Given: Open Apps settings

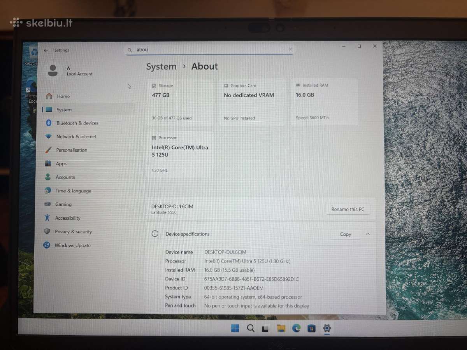Looking at the screenshot, I should pyautogui.click(x=61, y=164).
